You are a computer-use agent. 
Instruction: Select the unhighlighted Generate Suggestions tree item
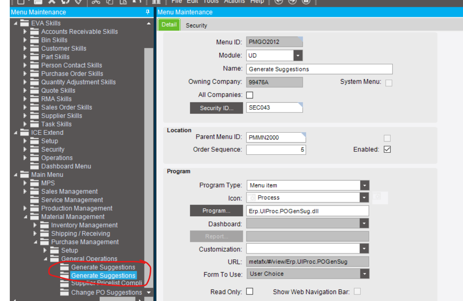(x=103, y=267)
